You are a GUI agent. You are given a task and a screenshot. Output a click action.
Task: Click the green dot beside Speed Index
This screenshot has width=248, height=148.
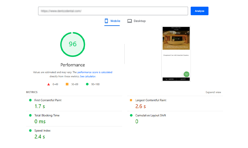(x=30, y=131)
